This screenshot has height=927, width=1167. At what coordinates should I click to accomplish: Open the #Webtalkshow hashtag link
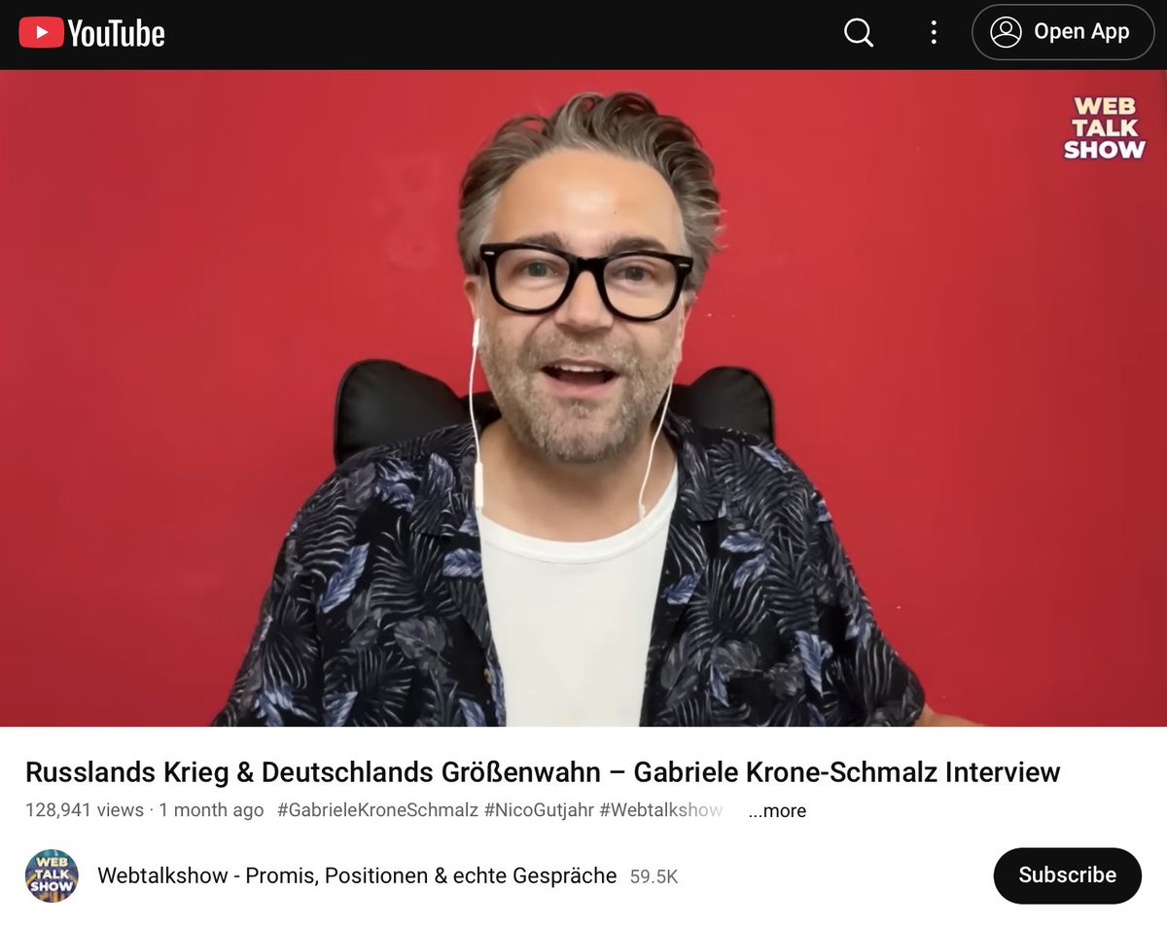tap(660, 810)
